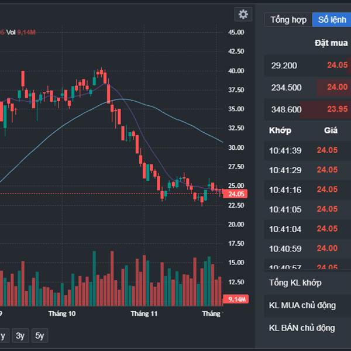Viewport: 351px width, 351px height.
Task: Click the Tháng 10 date axis label
Action: pyautogui.click(x=62, y=314)
